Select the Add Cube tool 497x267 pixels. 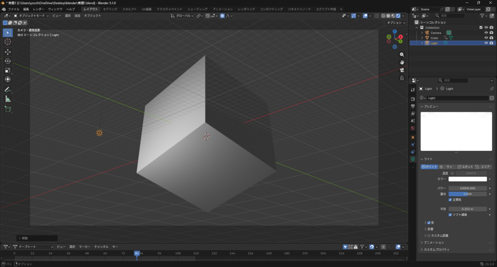(x=8, y=109)
